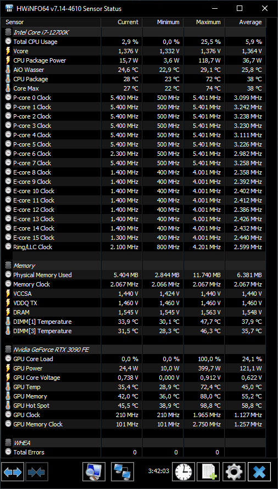
Task: Click the 118,7 W maximum power value
Action: pyautogui.click(x=209, y=60)
